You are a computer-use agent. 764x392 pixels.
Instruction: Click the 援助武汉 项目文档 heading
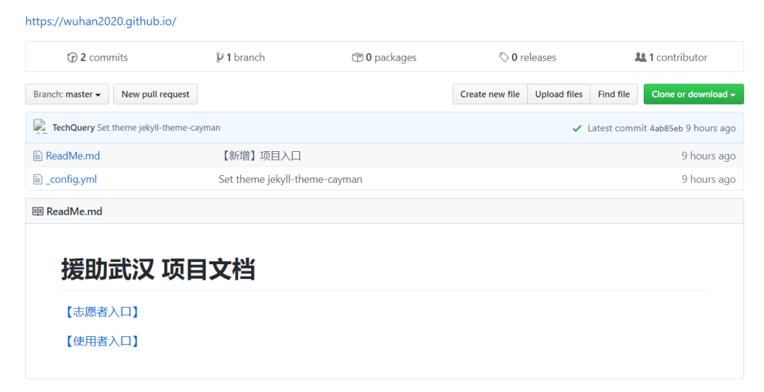click(158, 269)
